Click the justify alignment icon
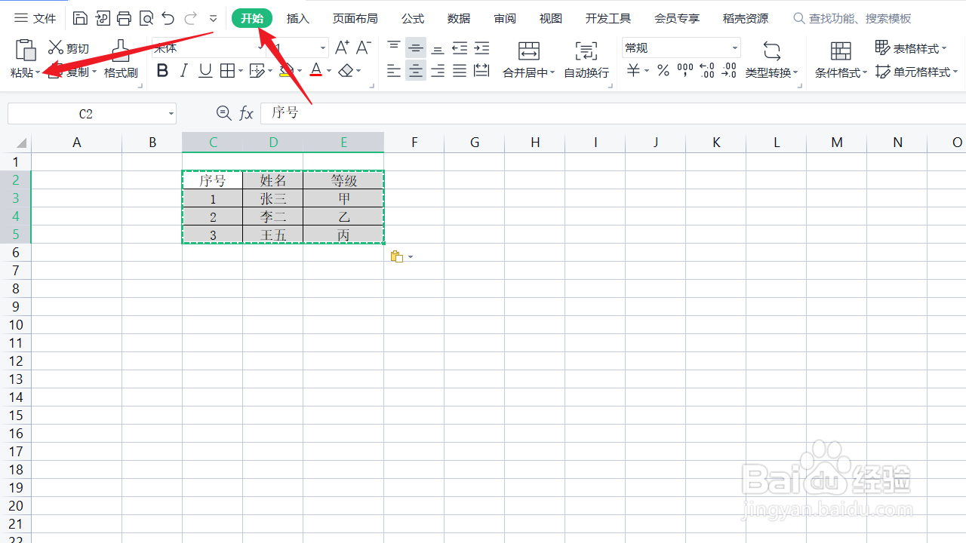 460,71
